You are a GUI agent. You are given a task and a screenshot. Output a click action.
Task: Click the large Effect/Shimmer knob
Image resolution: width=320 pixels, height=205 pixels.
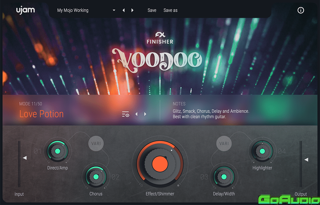(160, 164)
